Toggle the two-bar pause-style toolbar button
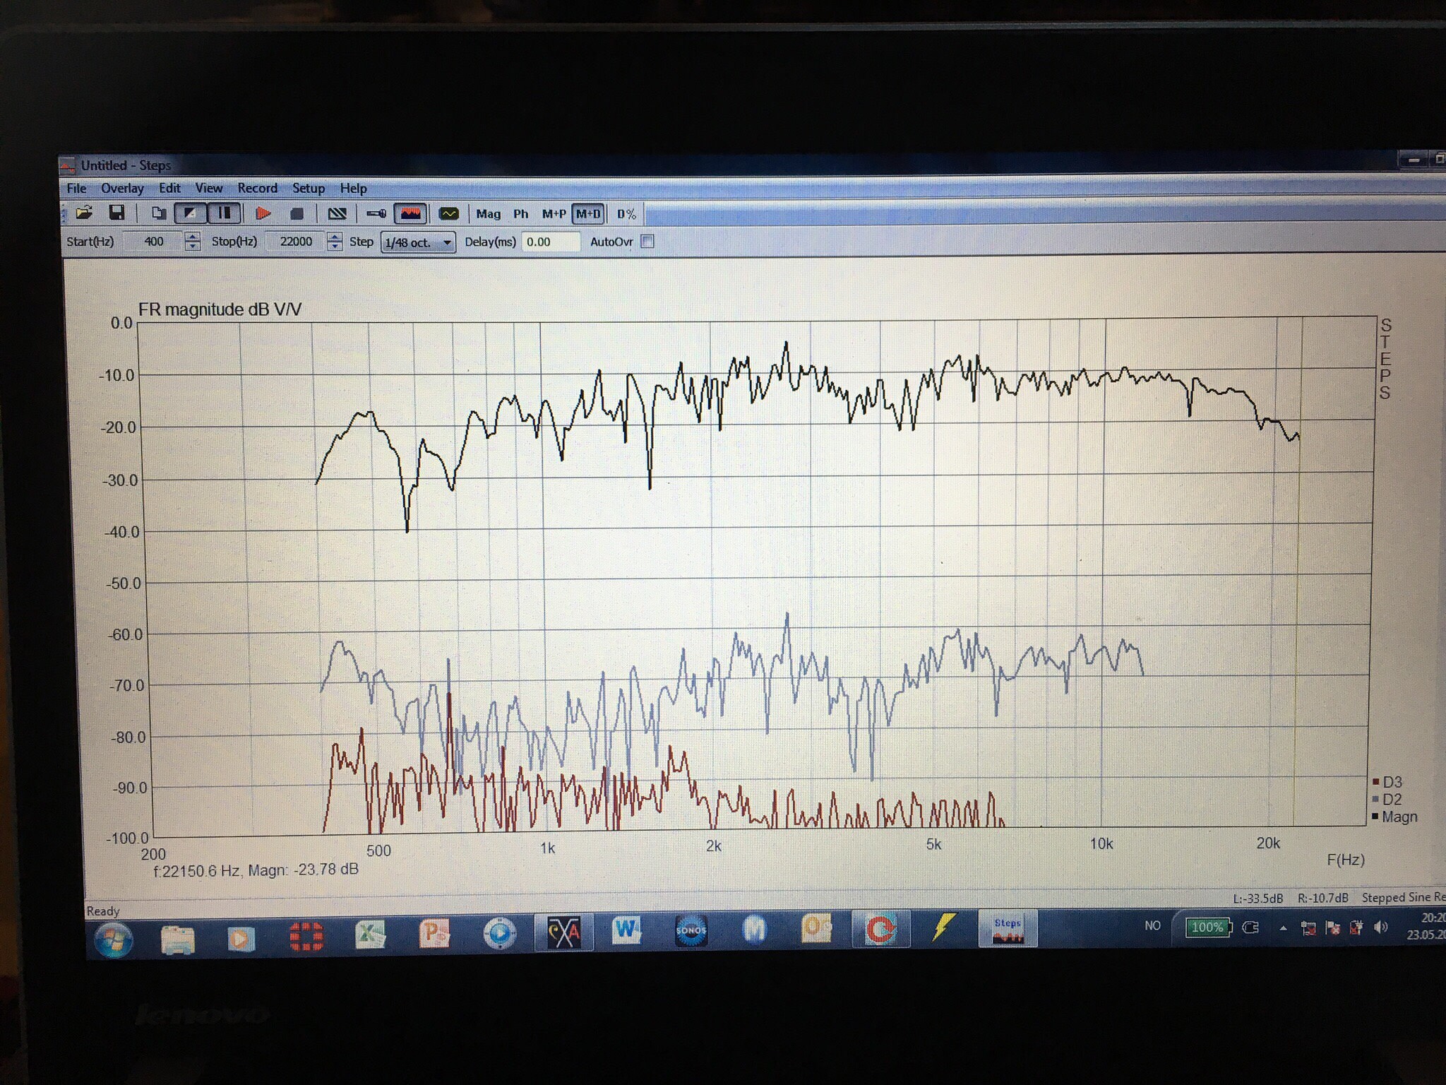This screenshot has height=1085, width=1446. (x=224, y=213)
